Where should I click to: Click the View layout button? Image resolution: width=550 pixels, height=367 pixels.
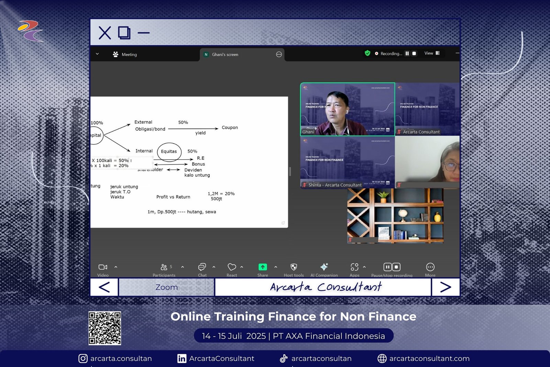coord(432,53)
